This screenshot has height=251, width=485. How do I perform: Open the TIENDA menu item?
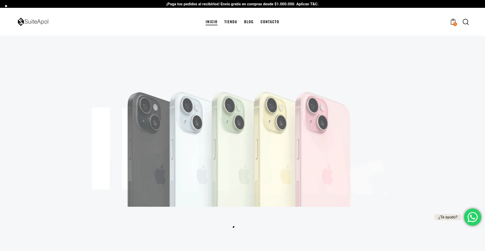point(231,22)
